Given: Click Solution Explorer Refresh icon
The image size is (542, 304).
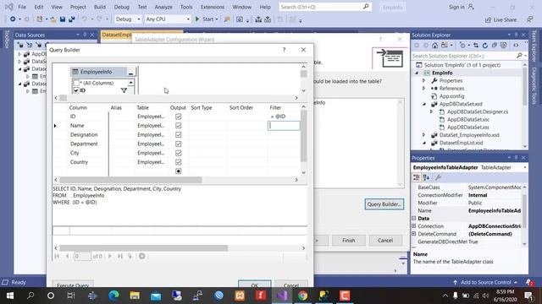Looking at the screenshot, I should (485, 45).
